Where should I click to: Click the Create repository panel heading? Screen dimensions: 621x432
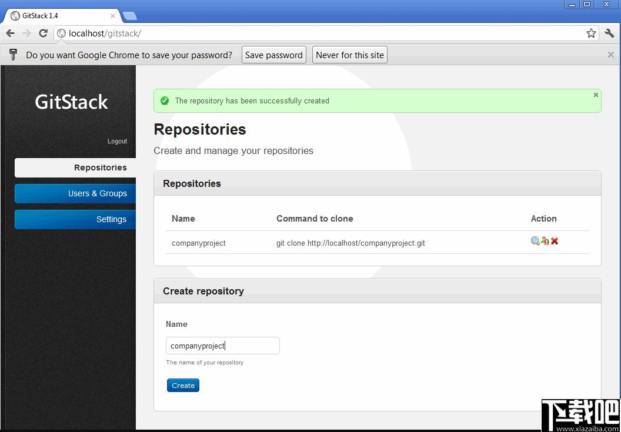pos(203,291)
